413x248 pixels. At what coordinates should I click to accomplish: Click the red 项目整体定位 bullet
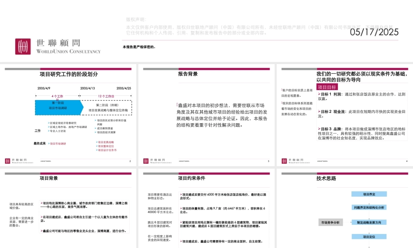105,146
